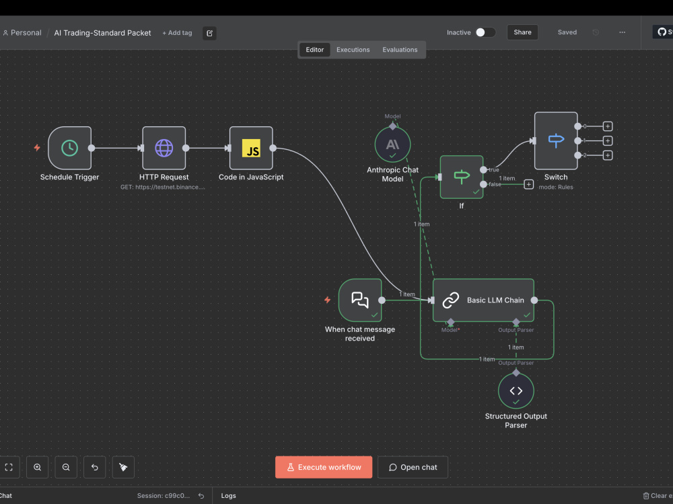Reset the canvas zoom
Image resolution: width=673 pixels, height=504 pixels.
[x=95, y=467]
